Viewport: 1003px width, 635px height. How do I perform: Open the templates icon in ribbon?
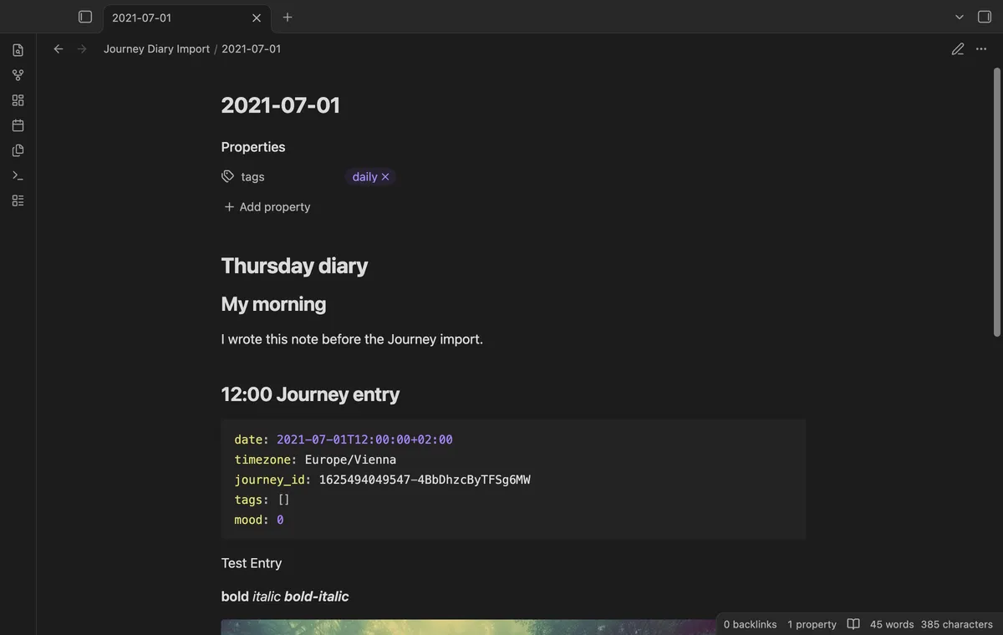click(18, 150)
